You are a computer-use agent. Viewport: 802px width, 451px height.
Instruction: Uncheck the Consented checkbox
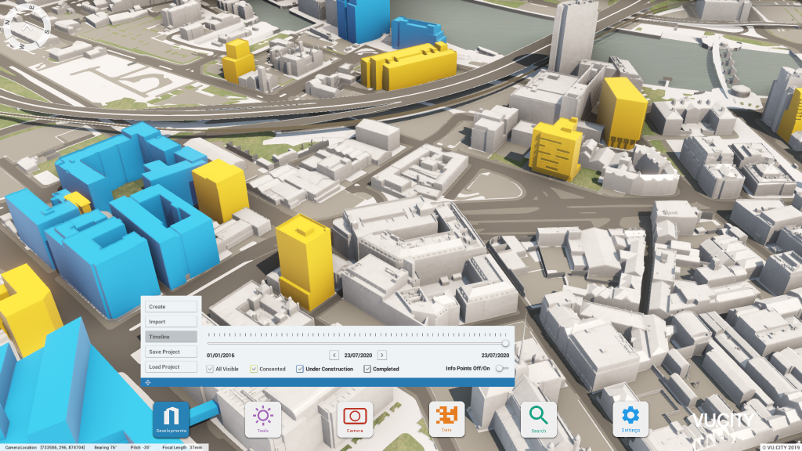tap(254, 369)
